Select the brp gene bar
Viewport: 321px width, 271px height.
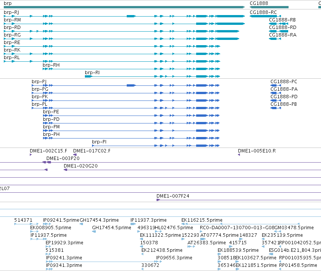[124, 7]
